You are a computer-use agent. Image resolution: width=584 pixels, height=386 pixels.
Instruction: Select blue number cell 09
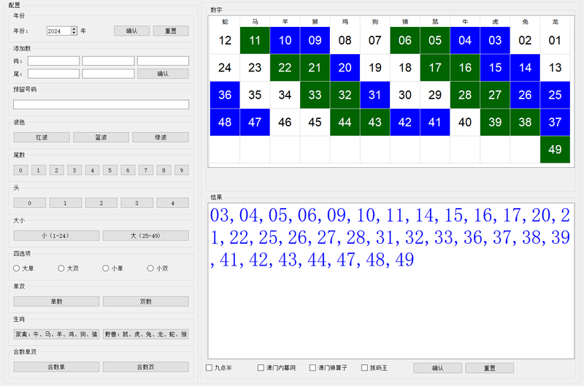[x=315, y=40]
